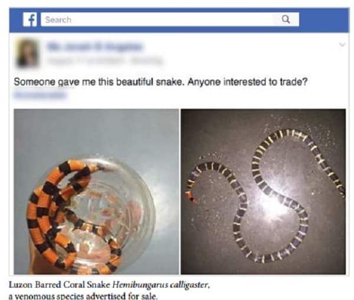
Task: Focus the Facebook Search input field
Action: point(170,19)
